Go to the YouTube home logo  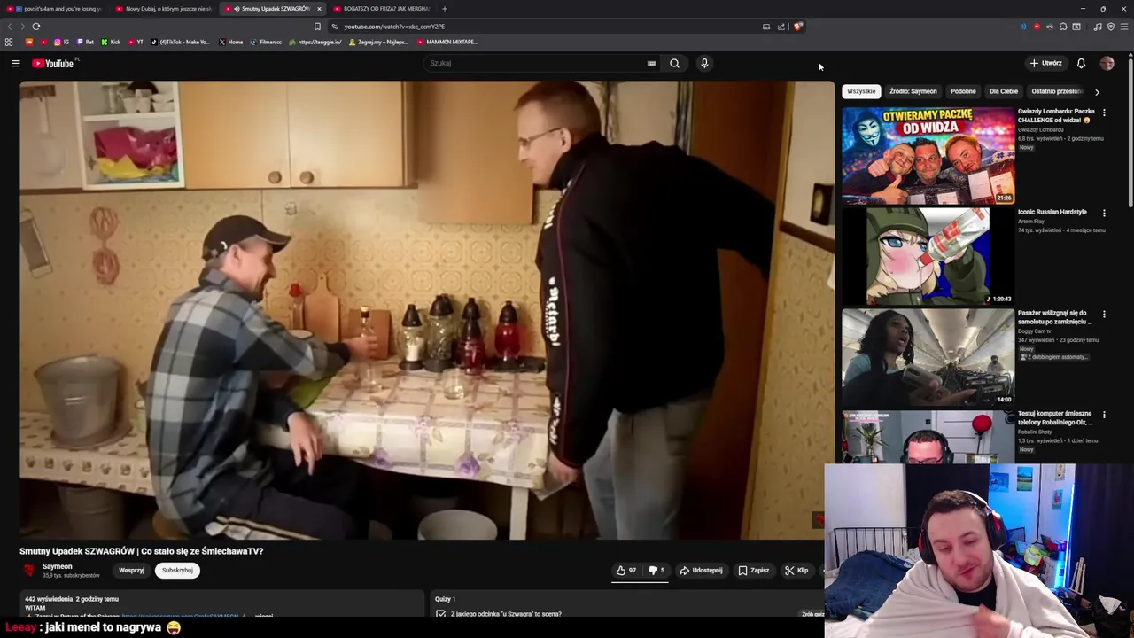coord(53,63)
